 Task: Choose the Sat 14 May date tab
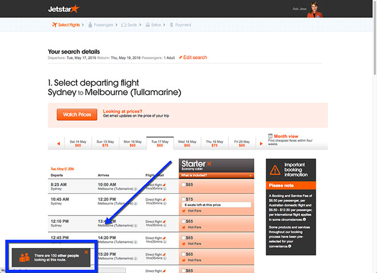78,144
